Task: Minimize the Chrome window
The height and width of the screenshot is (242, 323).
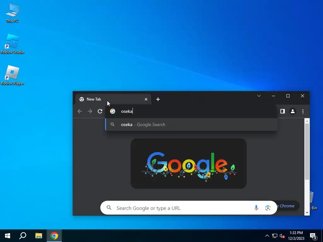Action: [x=273, y=96]
